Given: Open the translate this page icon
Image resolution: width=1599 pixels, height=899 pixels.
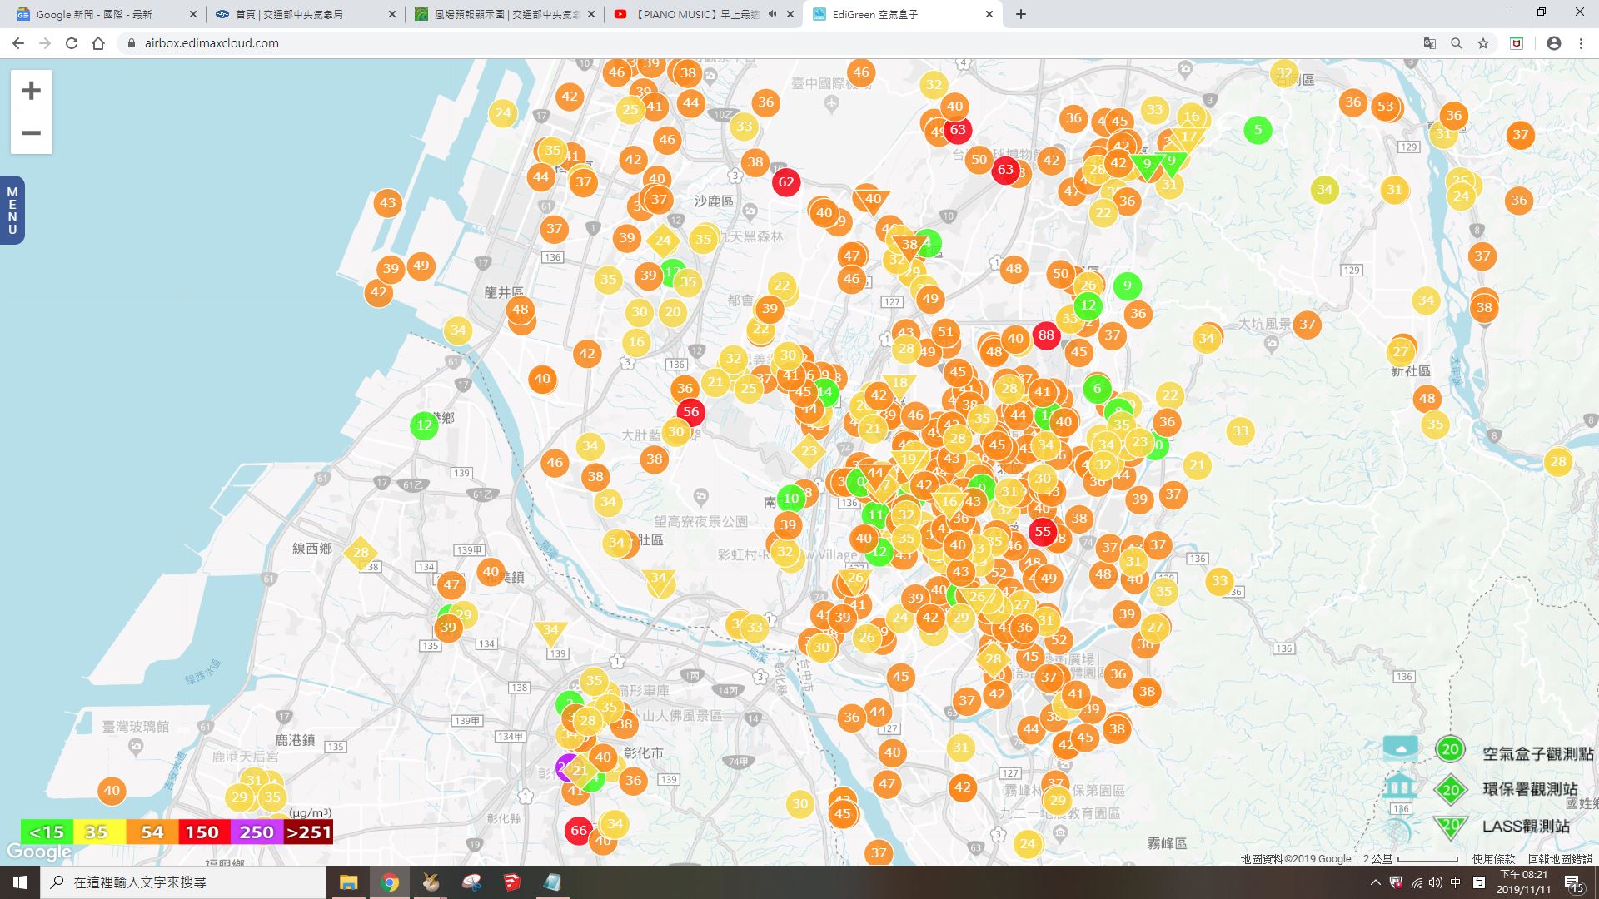Looking at the screenshot, I should [x=1429, y=43].
